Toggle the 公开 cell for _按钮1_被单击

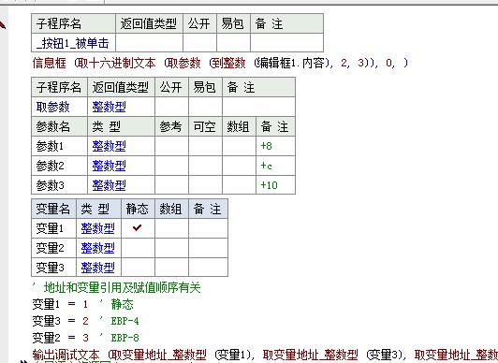coord(199,42)
